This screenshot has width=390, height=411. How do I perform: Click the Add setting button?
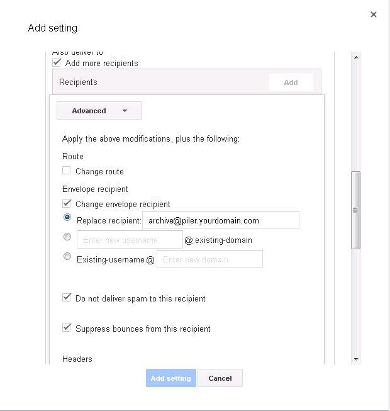171,378
